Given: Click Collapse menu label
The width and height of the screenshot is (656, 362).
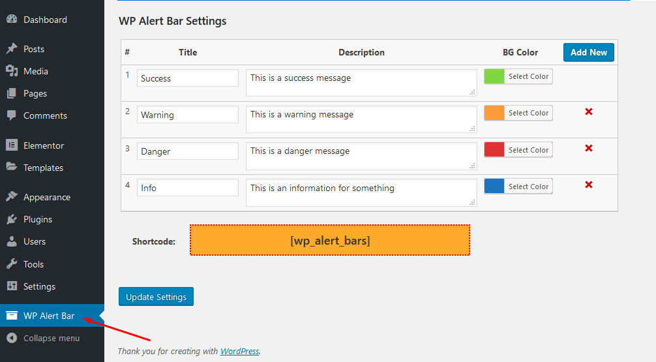Looking at the screenshot, I should 52,338.
